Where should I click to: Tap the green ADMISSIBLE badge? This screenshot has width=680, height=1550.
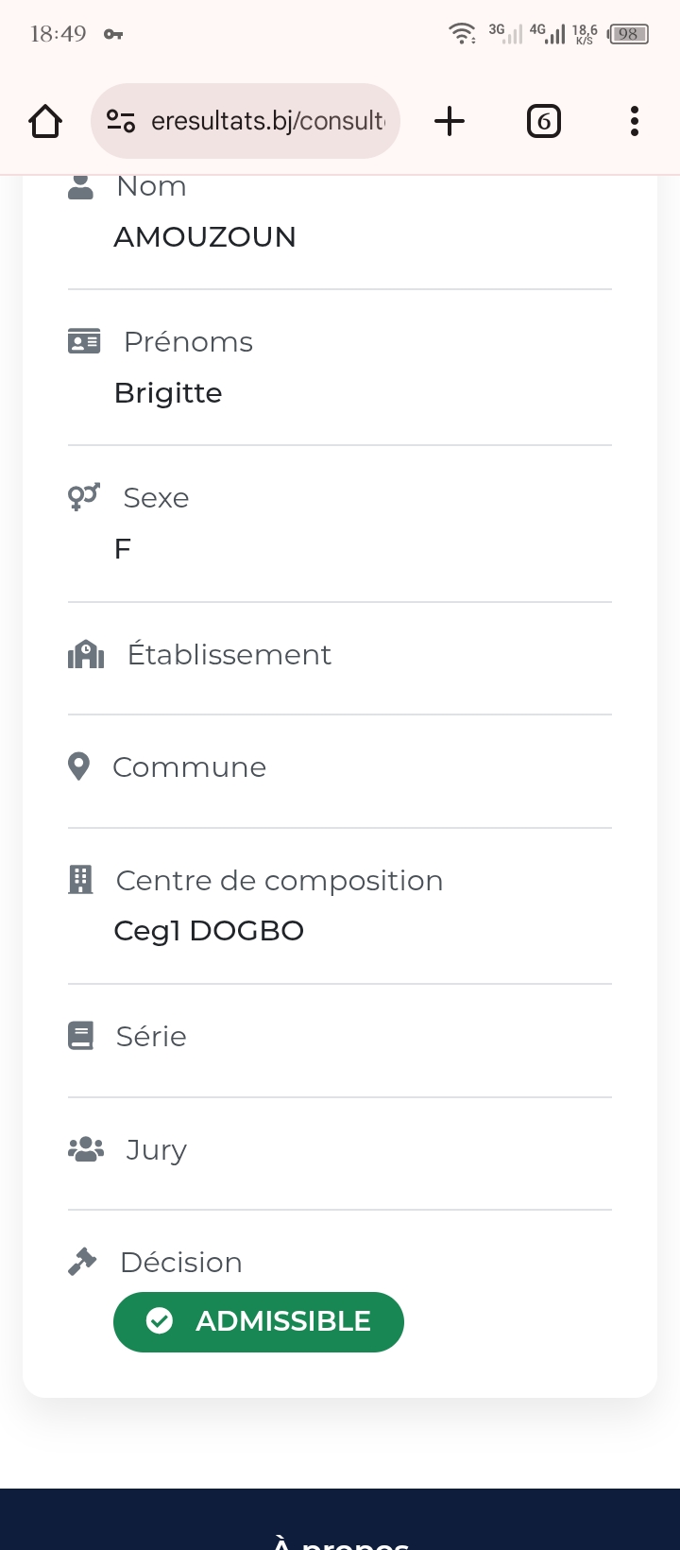pos(259,1321)
